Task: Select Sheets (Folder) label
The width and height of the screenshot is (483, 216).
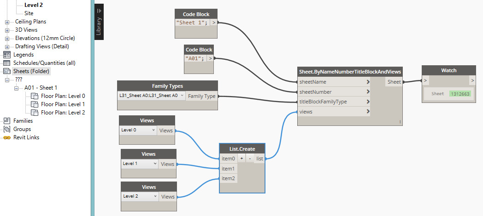Action: tap(31, 71)
